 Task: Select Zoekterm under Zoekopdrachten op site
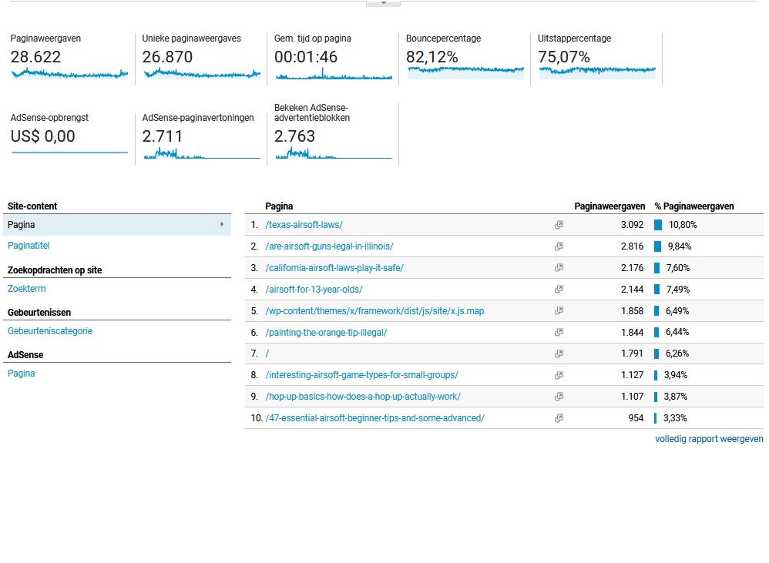[26, 289]
